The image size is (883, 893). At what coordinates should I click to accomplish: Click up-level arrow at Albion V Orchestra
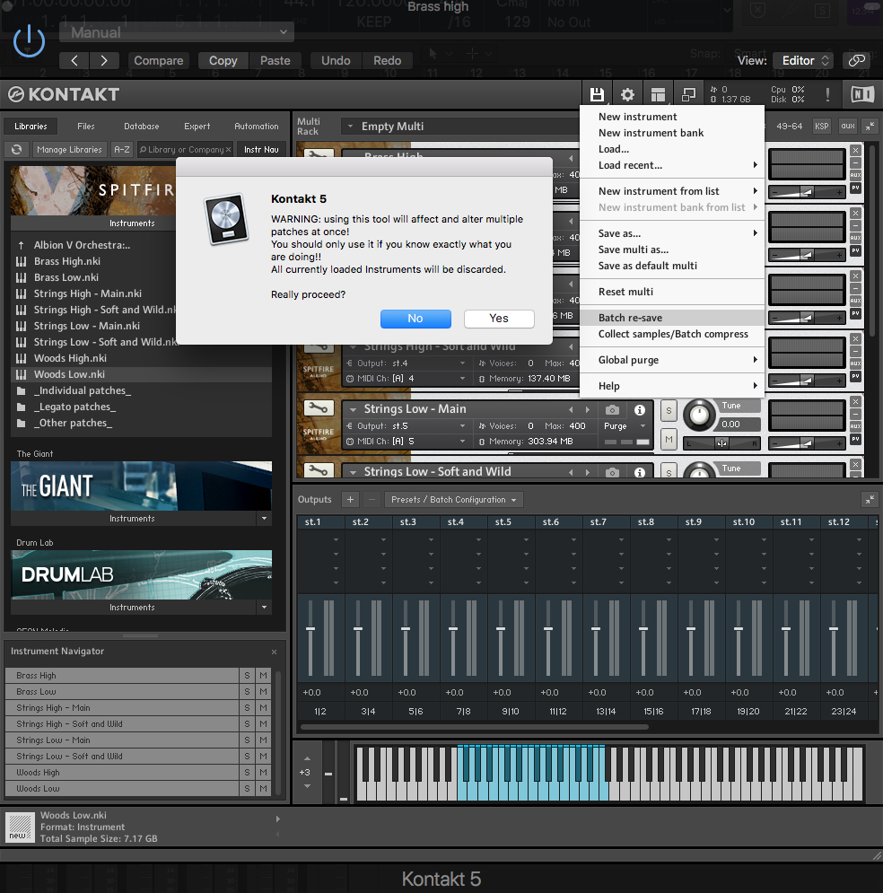pos(21,245)
